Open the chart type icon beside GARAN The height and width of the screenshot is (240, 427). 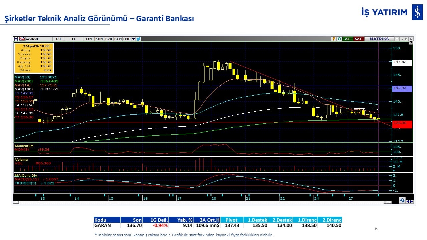(x=22, y=39)
